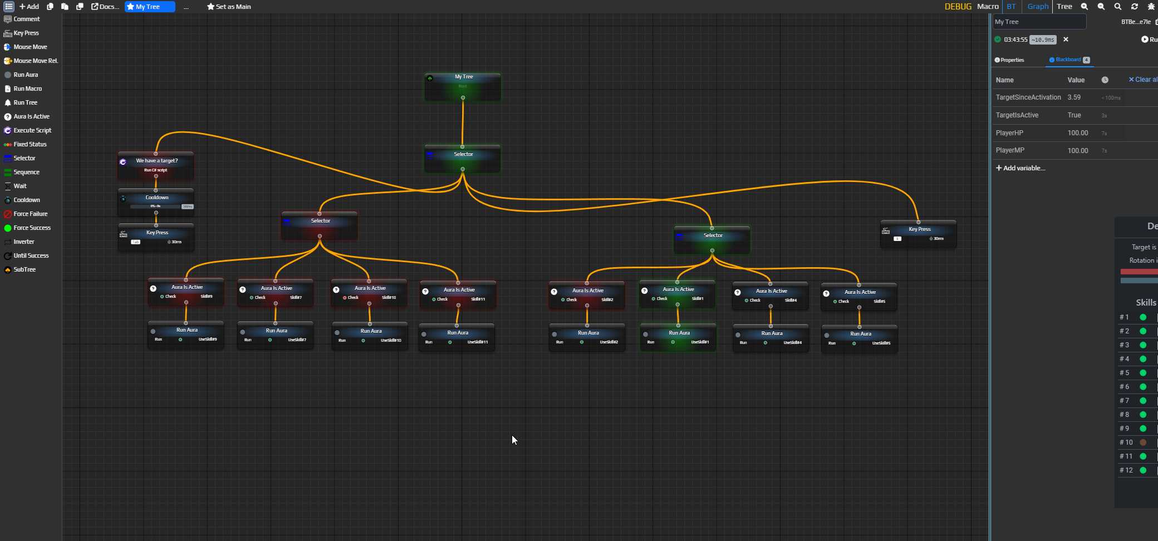Click the copy icon beside Add
The width and height of the screenshot is (1158, 541).
(50, 7)
